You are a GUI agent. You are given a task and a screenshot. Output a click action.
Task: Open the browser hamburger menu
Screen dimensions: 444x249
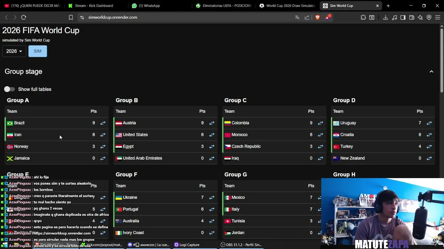(438, 17)
